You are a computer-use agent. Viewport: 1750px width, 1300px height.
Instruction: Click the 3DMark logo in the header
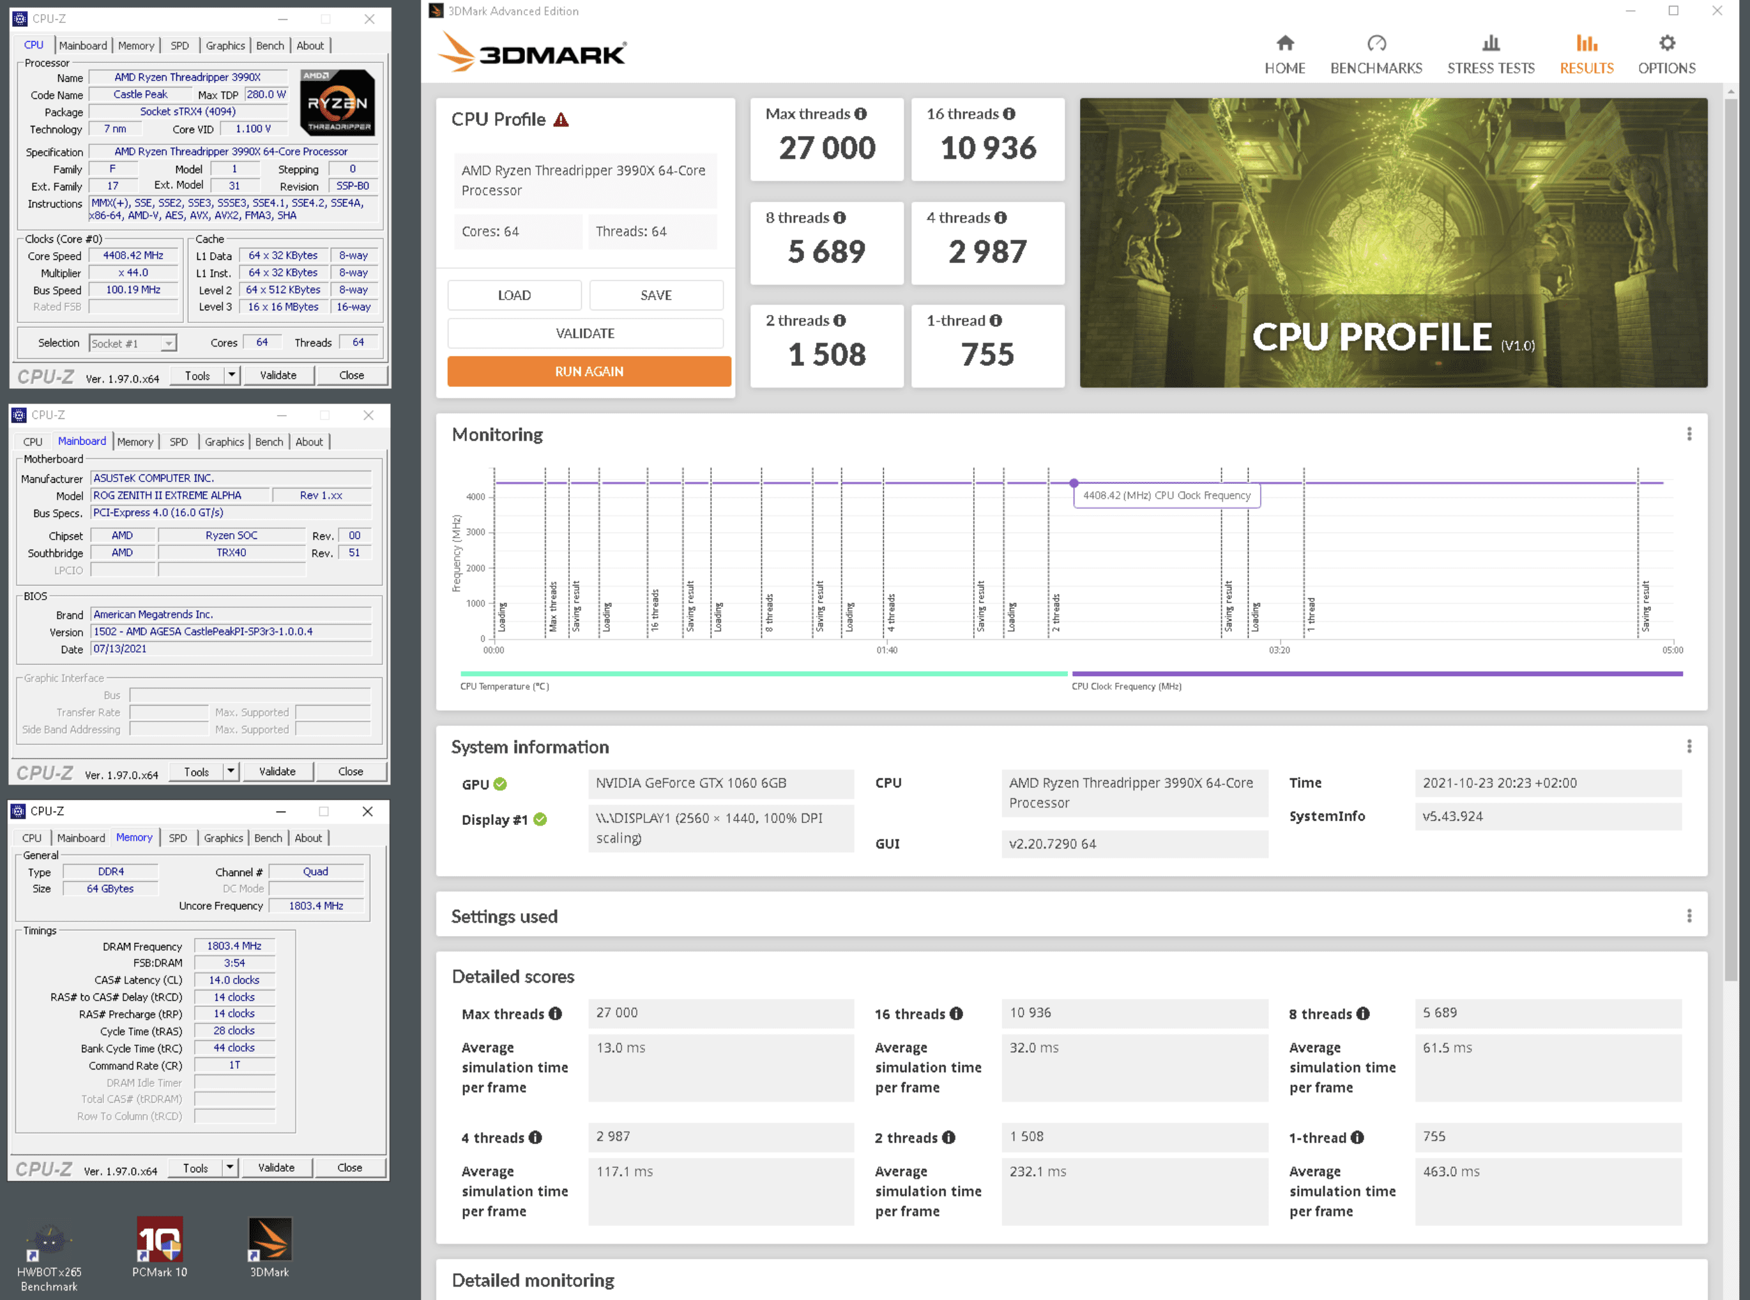pos(532,53)
